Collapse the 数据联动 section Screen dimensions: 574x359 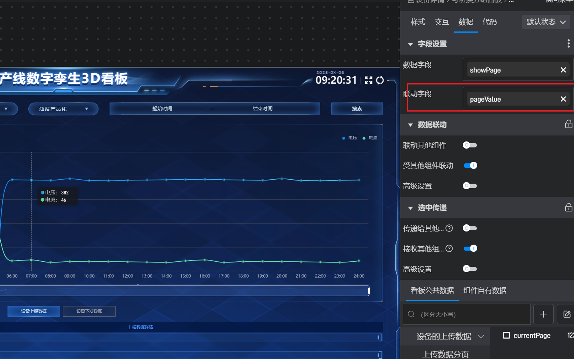click(x=410, y=125)
